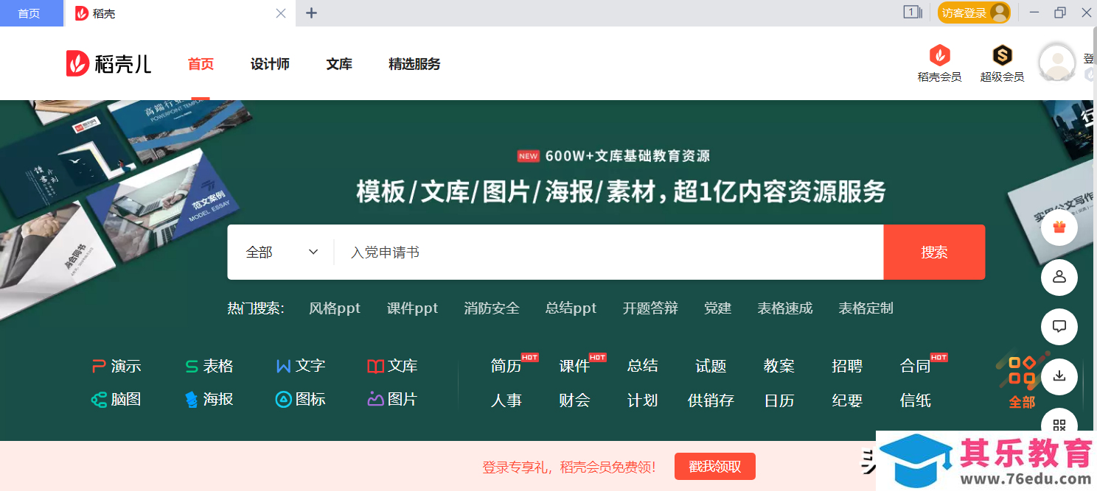The width and height of the screenshot is (1097, 491).
Task: Click the download icon in right sidebar
Action: point(1059,376)
